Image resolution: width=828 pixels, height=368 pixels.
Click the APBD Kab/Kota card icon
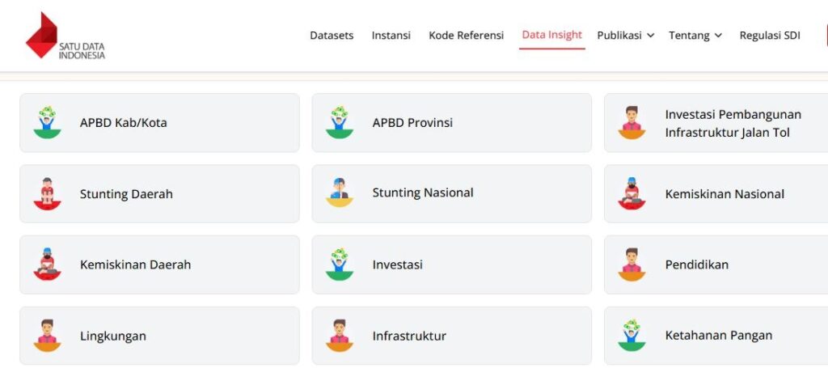tap(48, 123)
